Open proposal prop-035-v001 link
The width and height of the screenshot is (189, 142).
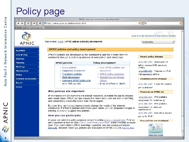click(x=145, y=97)
